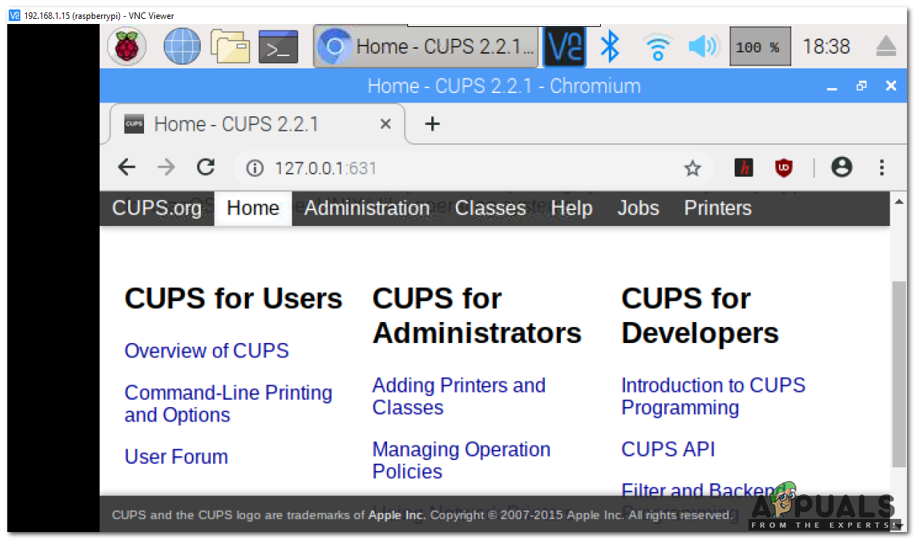Viewport: 915px width, 540px height.
Task: Click the CUPS for Developers heading
Action: point(700,316)
